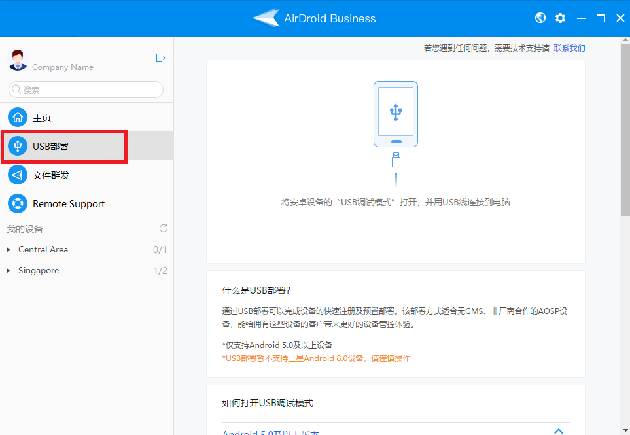Click the Android 5.0及以上版本 link heading
The image size is (630, 435).
click(x=270, y=432)
